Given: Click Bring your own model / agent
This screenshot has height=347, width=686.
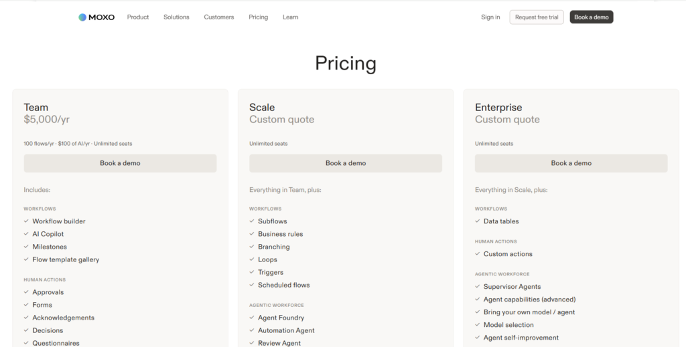Looking at the screenshot, I should 529,312.
